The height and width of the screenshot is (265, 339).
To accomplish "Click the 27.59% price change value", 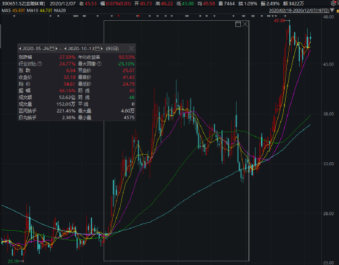I will [x=67, y=57].
